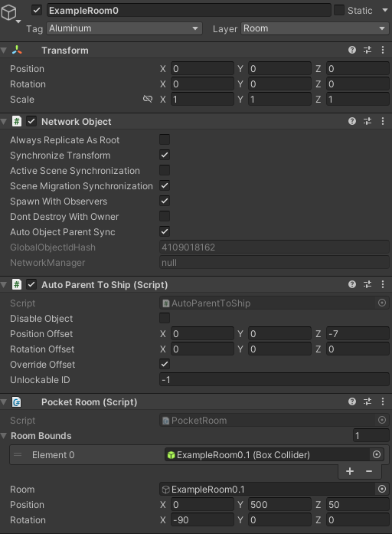Open Network Object preset selector icon

[367, 121]
